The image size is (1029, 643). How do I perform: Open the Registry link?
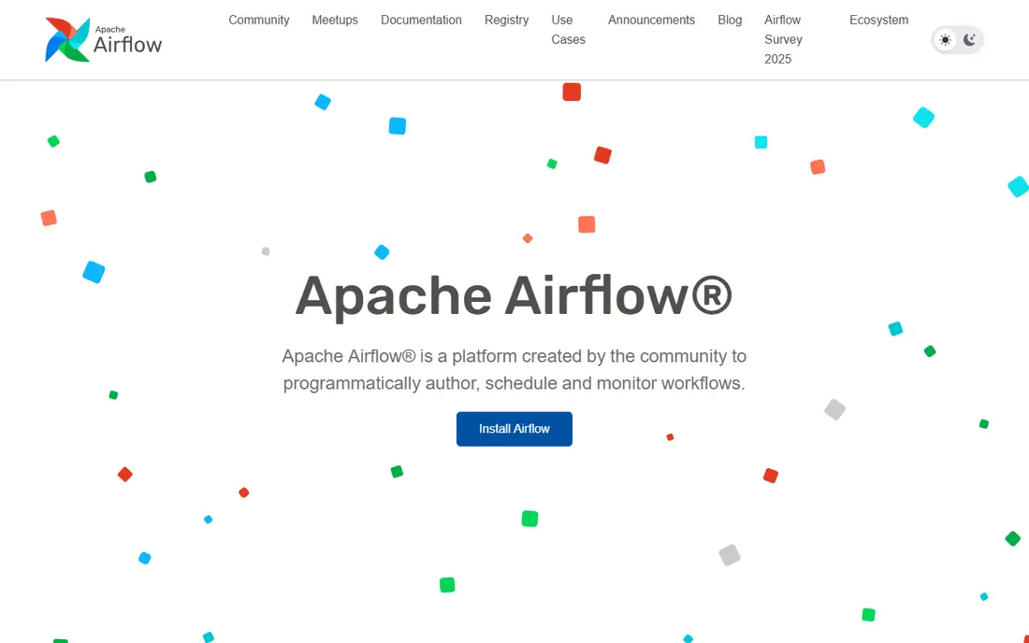(x=507, y=21)
